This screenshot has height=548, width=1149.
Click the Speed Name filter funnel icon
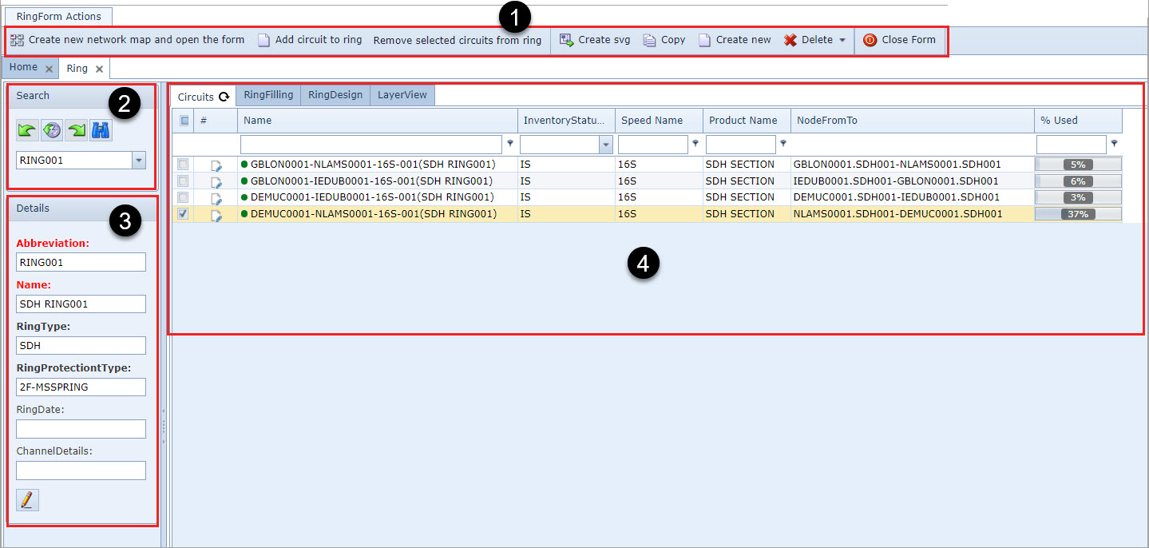[x=695, y=144]
